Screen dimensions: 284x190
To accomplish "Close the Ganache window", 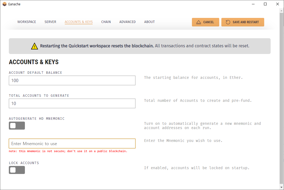I will [278, 4].
